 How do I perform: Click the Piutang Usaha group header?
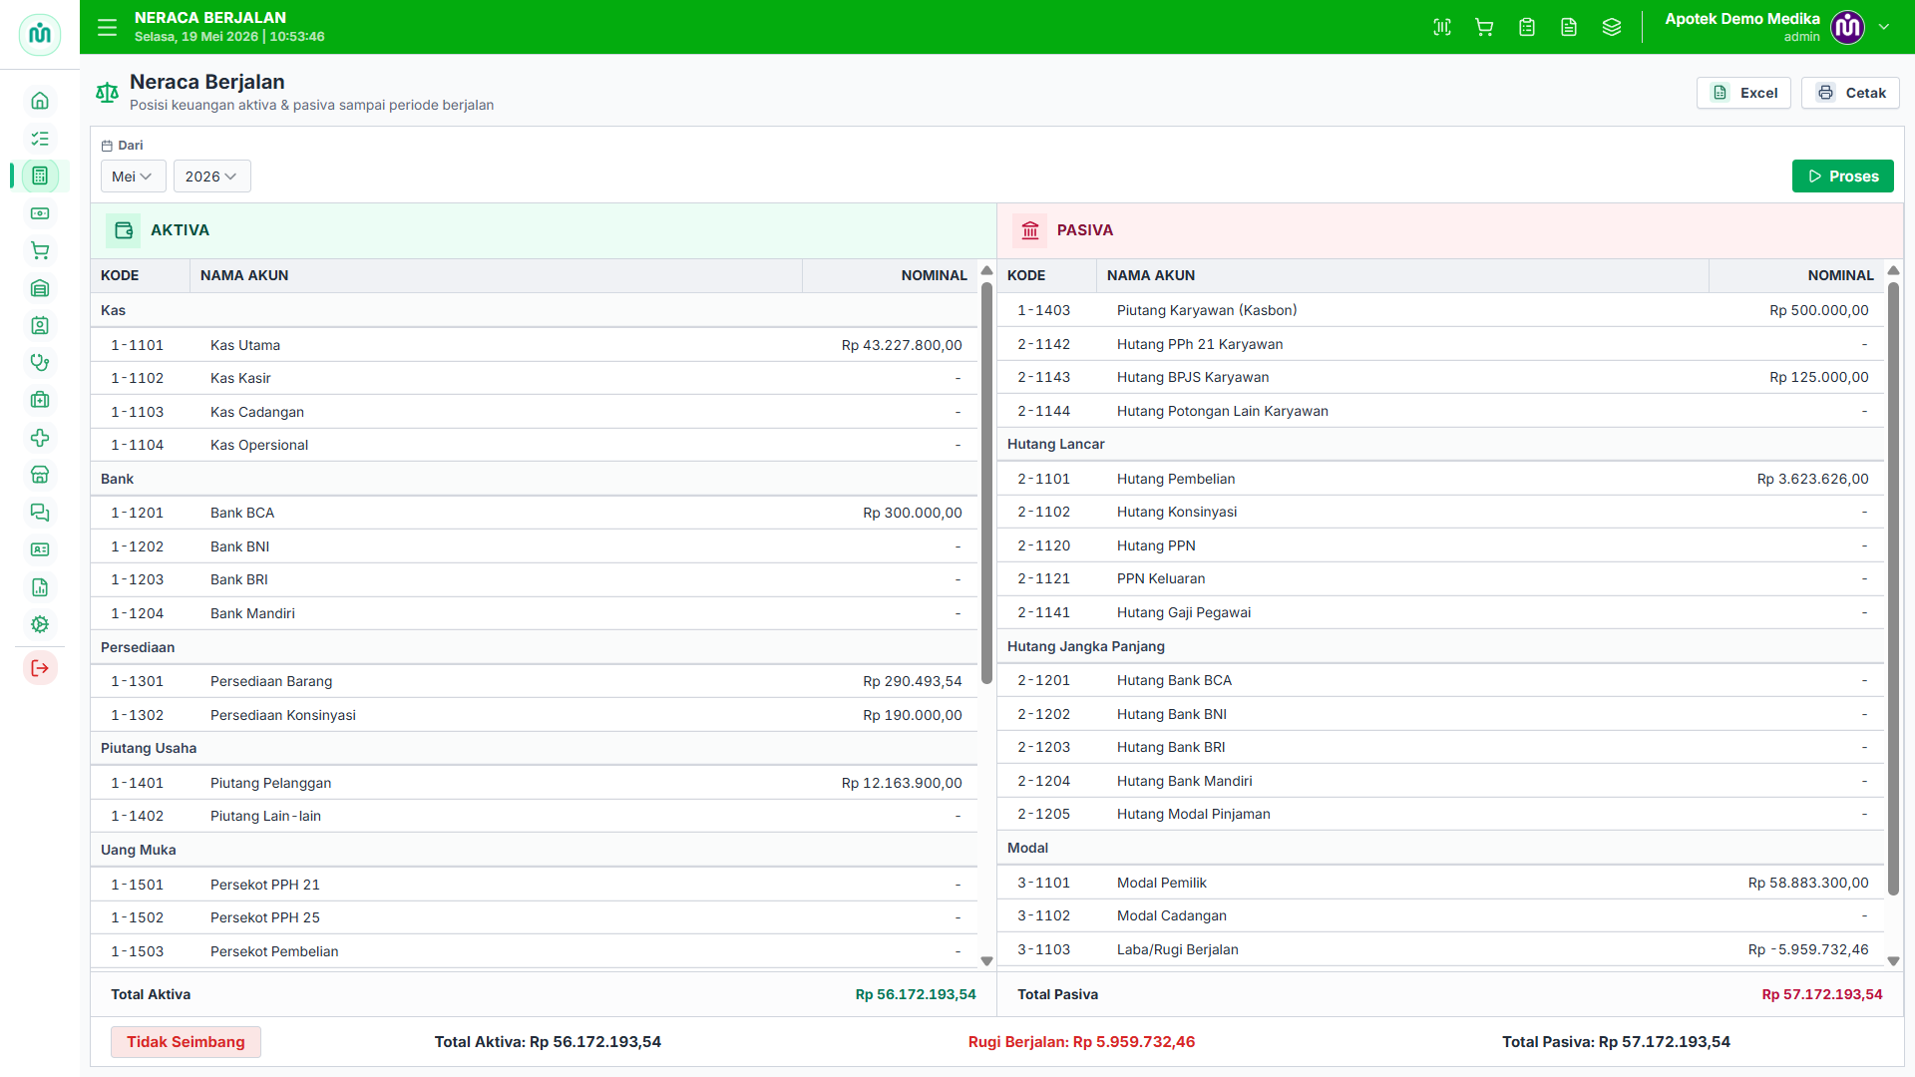coord(534,748)
